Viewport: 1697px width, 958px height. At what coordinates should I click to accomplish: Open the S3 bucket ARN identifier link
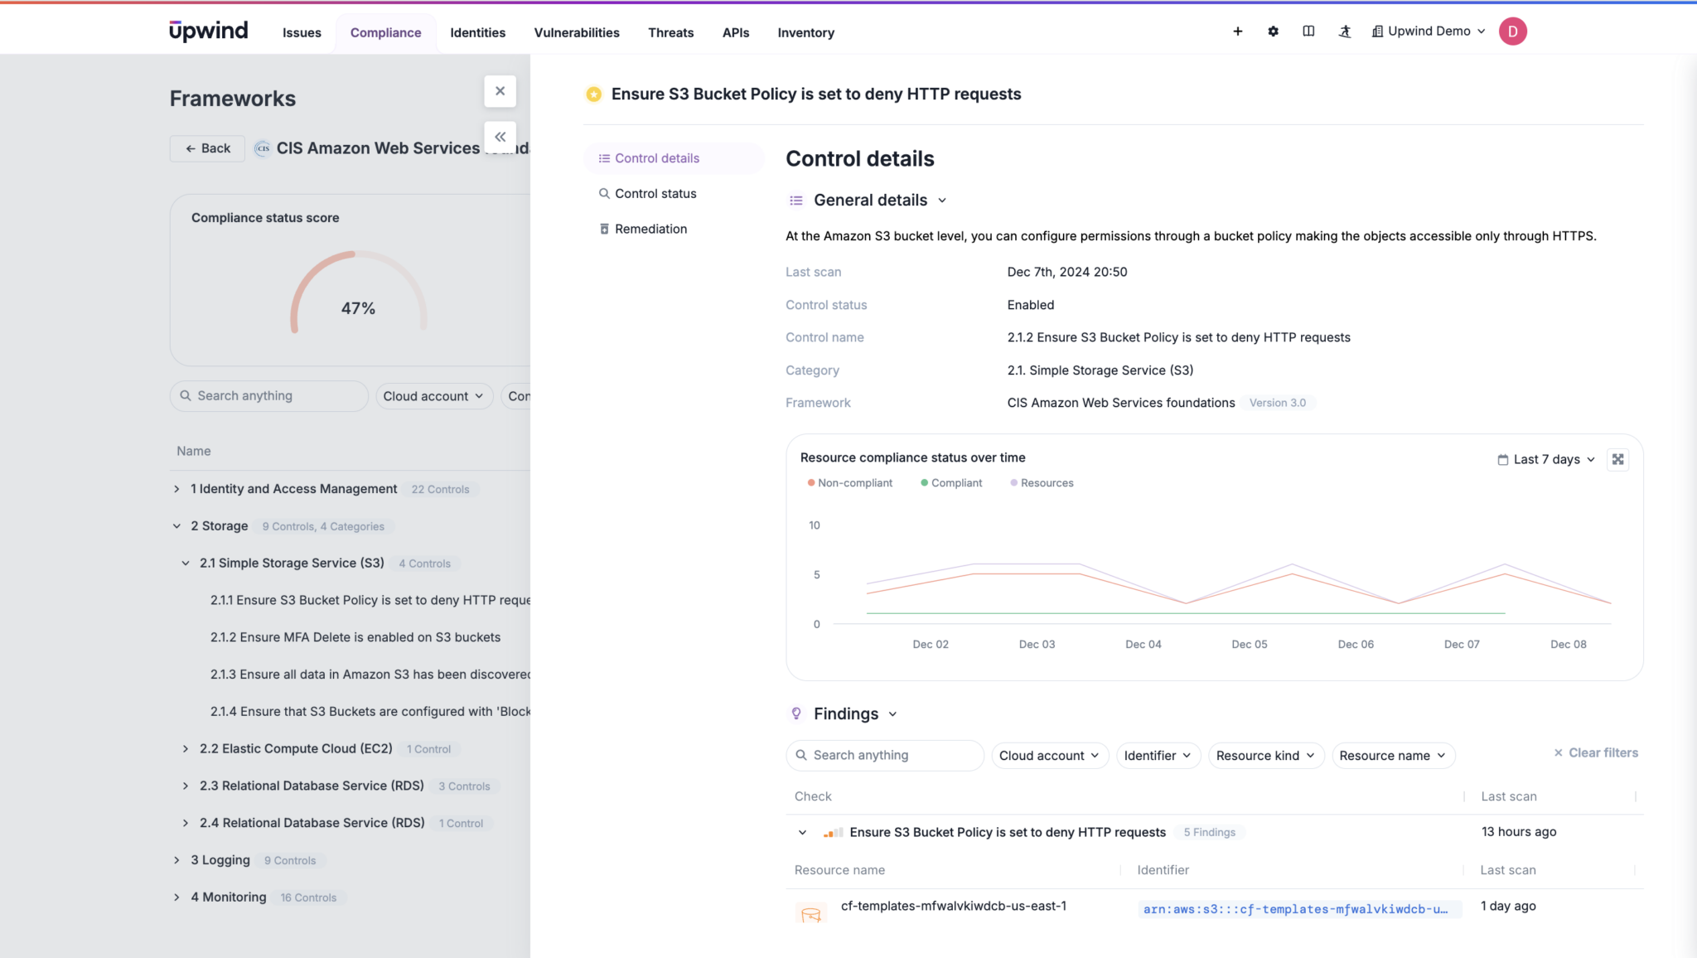point(1295,909)
